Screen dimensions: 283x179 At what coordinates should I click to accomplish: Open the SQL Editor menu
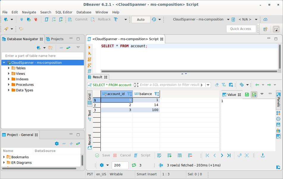coord(64,12)
